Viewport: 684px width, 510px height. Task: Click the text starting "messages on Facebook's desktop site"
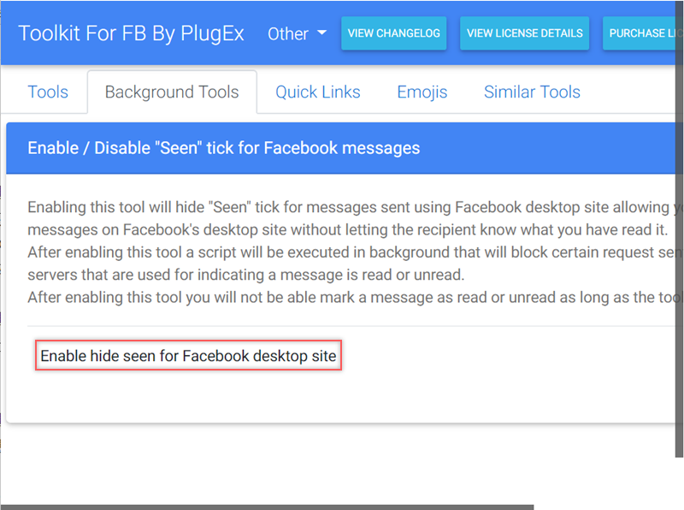342,230
